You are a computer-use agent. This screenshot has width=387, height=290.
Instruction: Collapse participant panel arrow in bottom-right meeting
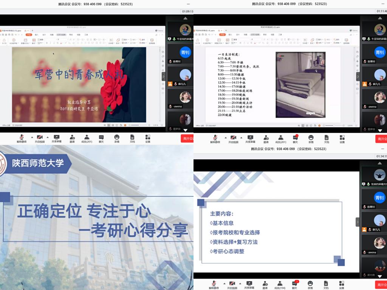(x=357, y=222)
